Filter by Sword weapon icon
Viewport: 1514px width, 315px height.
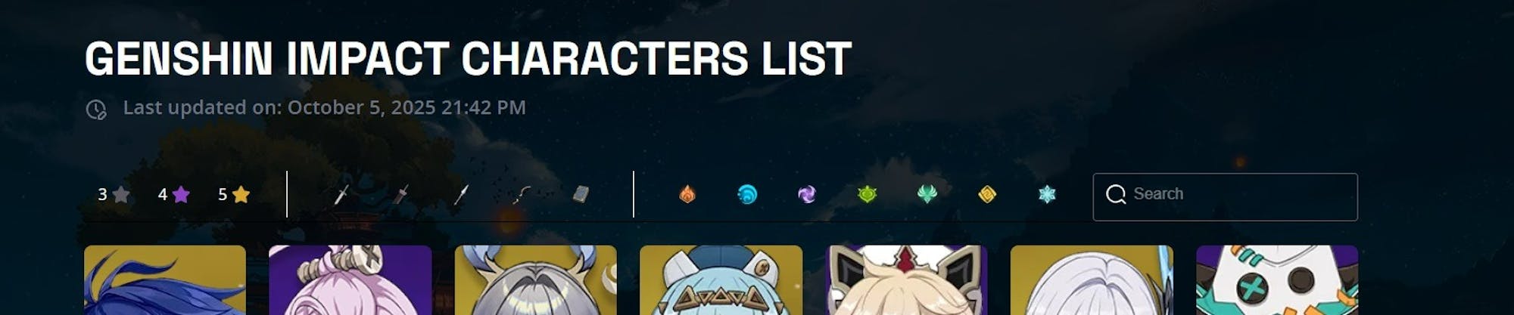coord(341,195)
